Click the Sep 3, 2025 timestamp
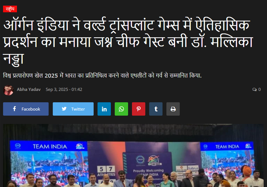Image resolution: width=267 pixels, height=187 pixels. [64, 89]
